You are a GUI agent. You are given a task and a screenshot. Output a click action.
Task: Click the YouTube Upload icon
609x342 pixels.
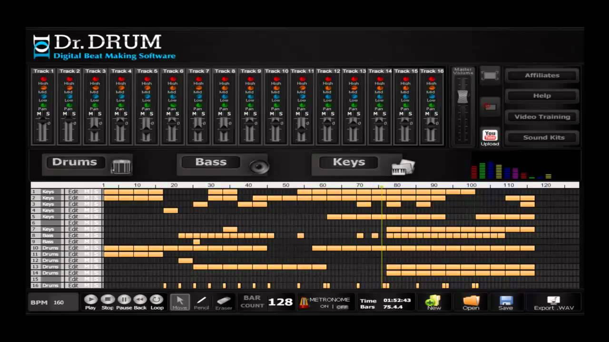pyautogui.click(x=490, y=138)
